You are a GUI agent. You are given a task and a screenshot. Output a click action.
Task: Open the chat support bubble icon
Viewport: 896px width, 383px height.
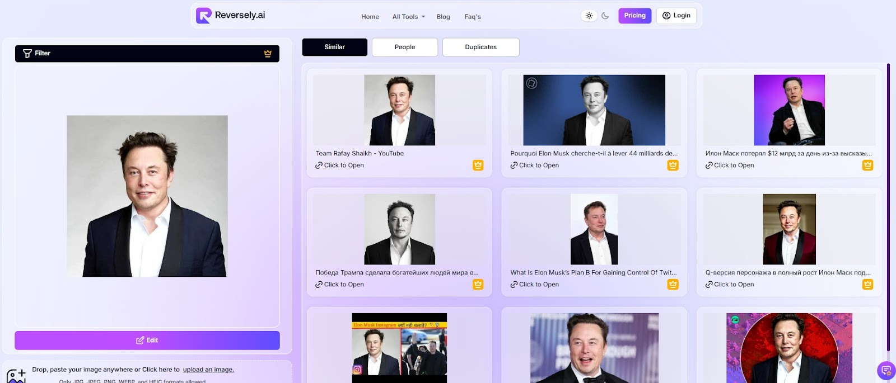tap(886, 370)
